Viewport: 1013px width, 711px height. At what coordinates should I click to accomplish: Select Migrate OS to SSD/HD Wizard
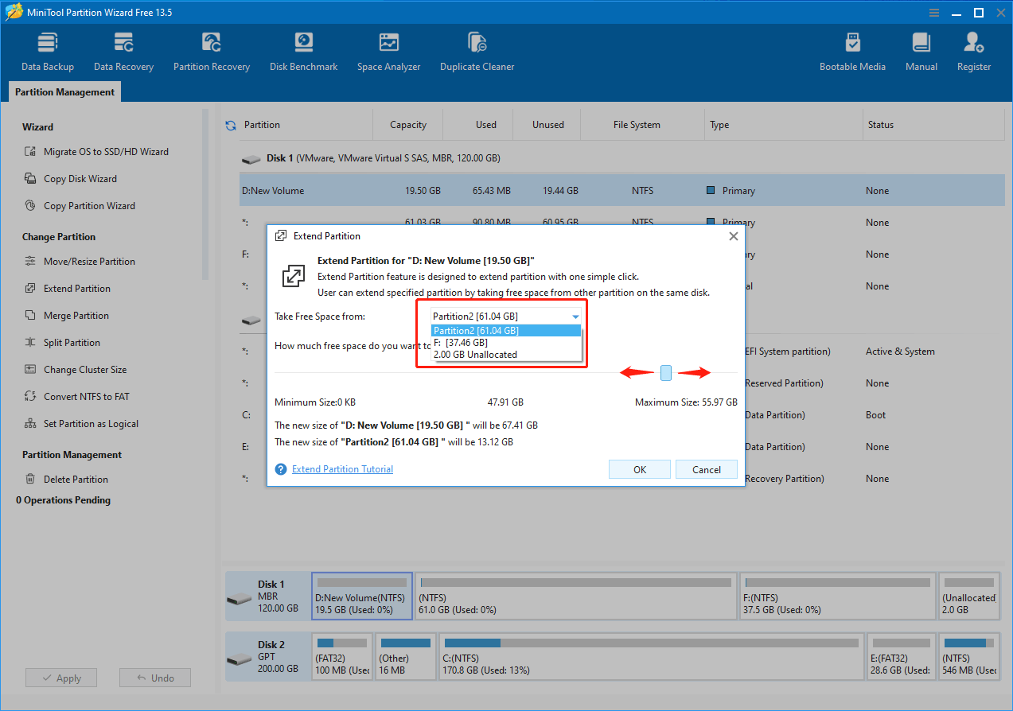pyautogui.click(x=106, y=151)
